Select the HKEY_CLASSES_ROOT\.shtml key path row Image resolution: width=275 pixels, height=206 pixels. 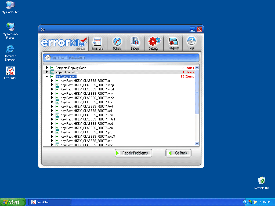(x=88, y=119)
